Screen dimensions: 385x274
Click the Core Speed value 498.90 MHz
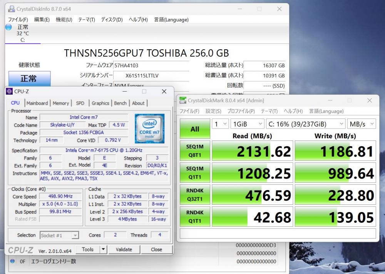pos(60,196)
